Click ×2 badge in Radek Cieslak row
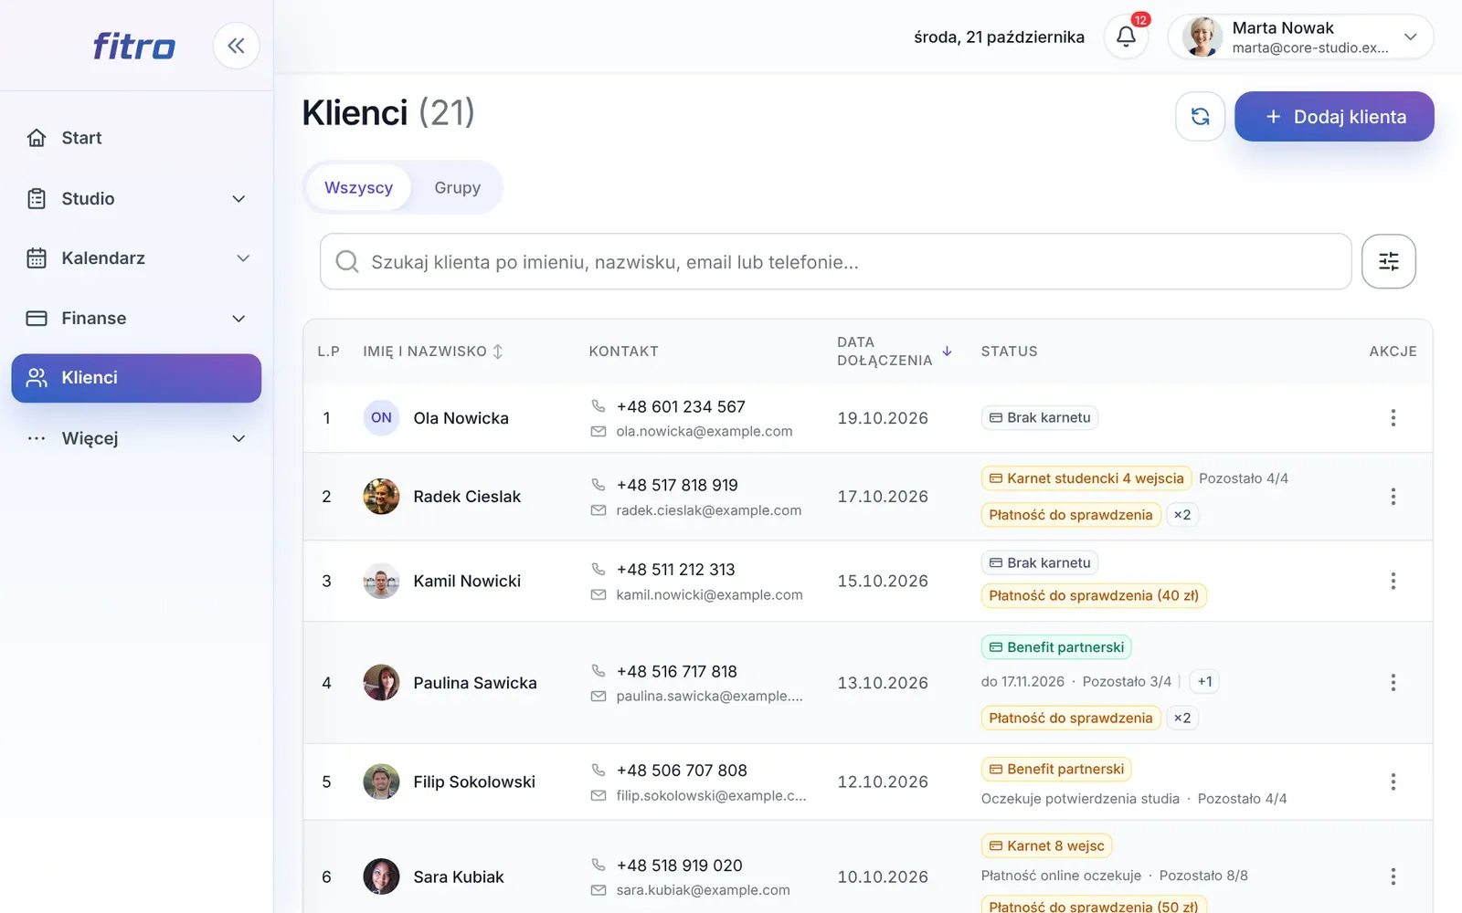This screenshot has width=1462, height=913. point(1182,515)
